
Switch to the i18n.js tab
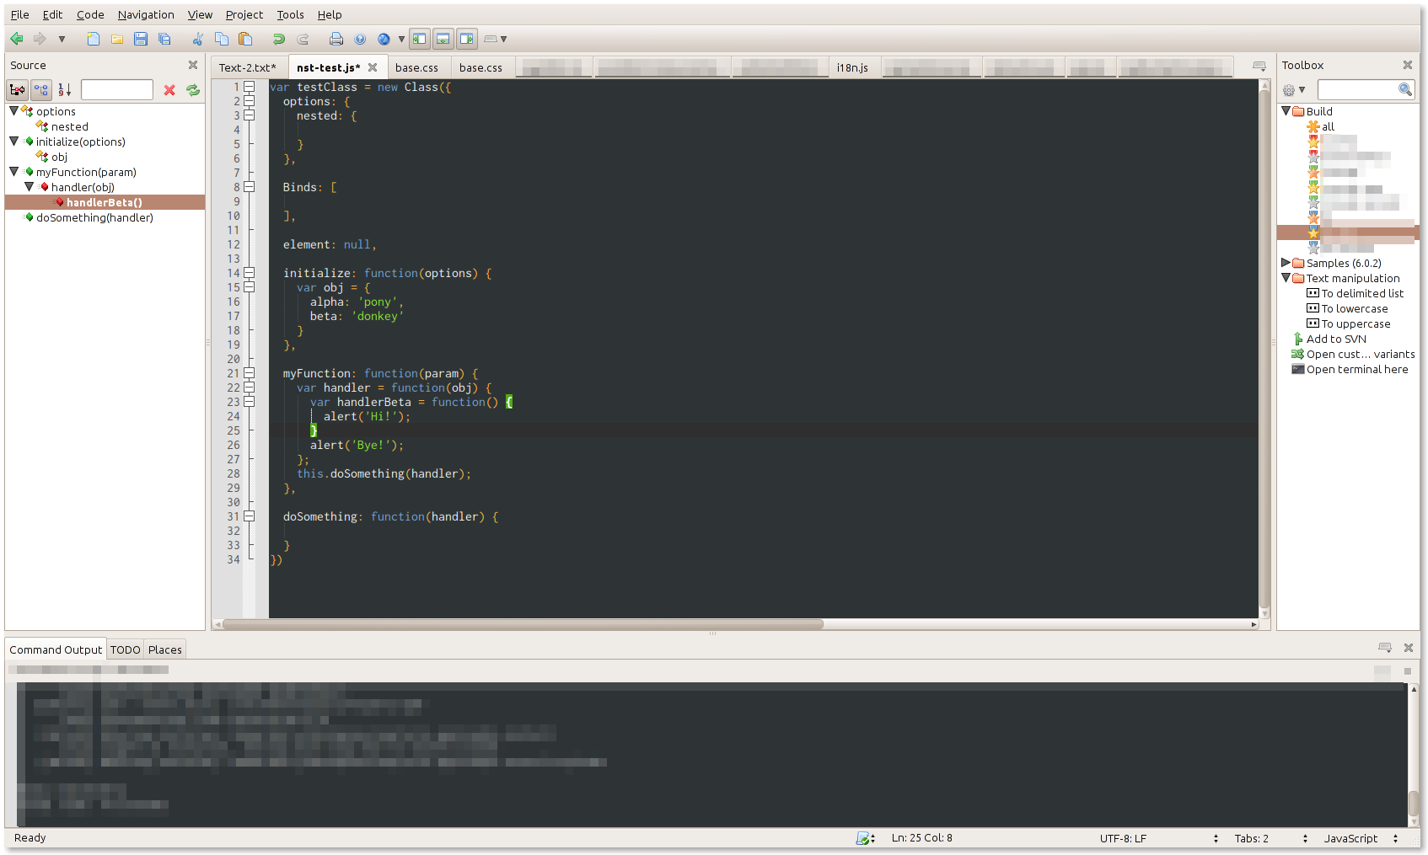(x=852, y=67)
